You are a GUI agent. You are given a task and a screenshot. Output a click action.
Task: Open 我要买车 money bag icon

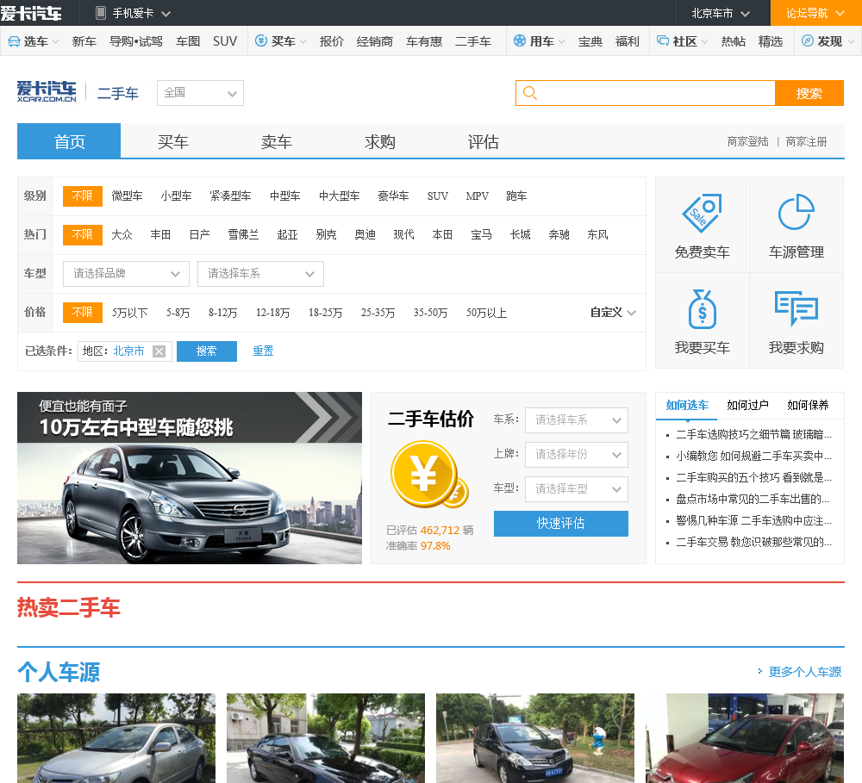[x=702, y=308]
